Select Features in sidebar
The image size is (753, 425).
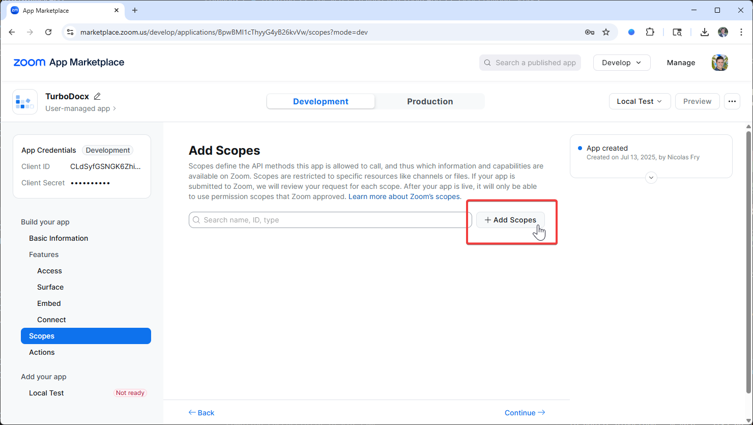44,254
